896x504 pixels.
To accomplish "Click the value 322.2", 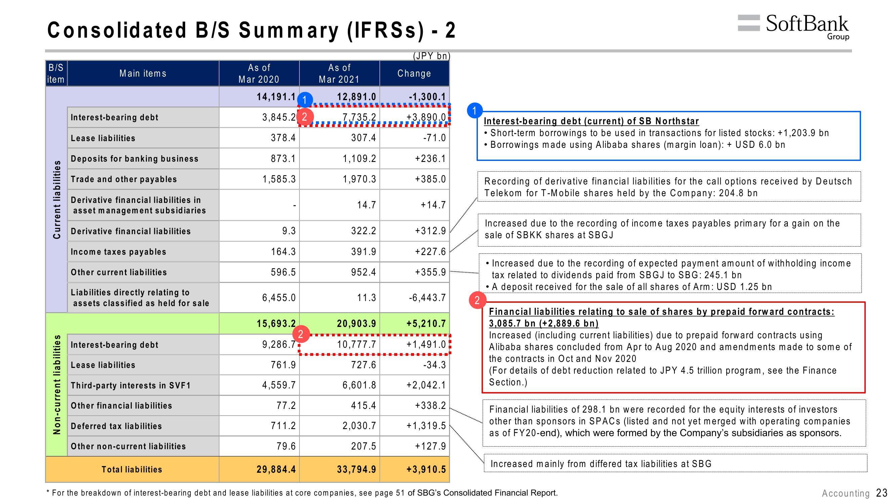I will 364,231.
